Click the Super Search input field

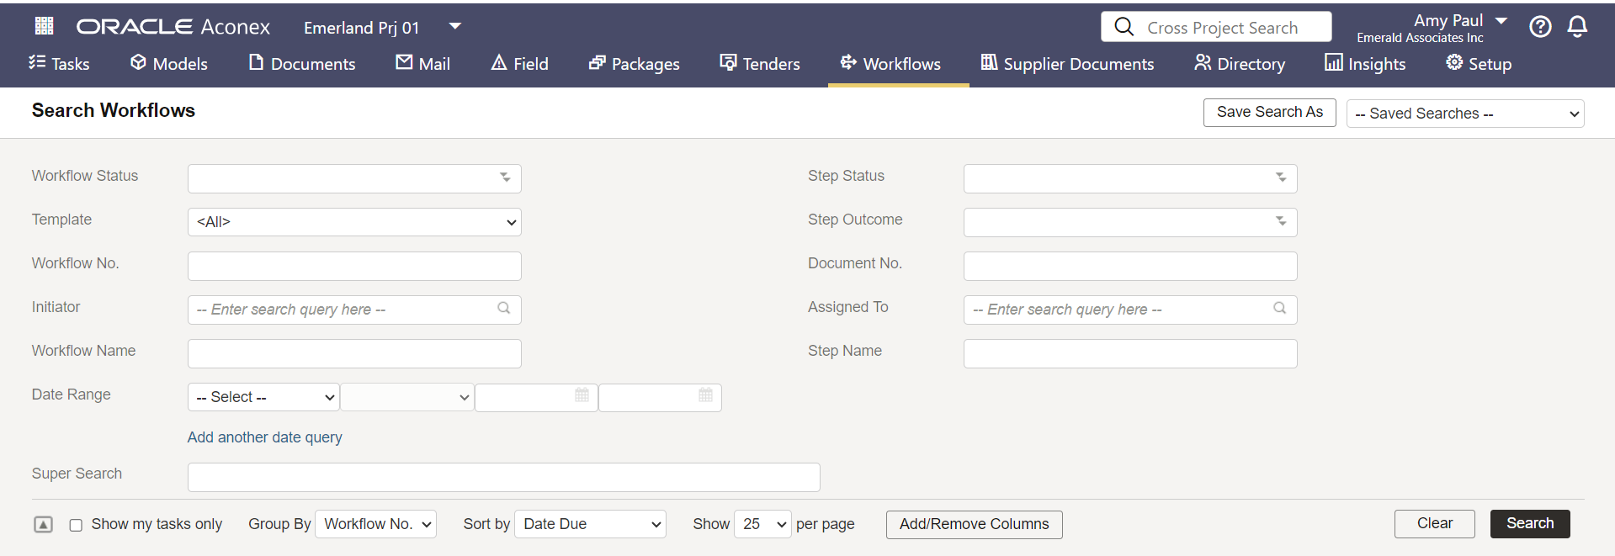pyautogui.click(x=503, y=477)
